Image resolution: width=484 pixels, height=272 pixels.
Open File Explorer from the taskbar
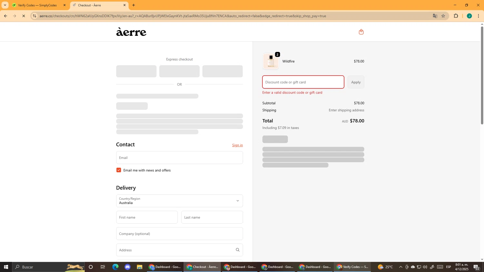click(139, 267)
